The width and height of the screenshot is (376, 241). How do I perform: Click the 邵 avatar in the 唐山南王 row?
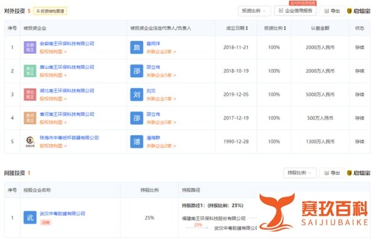[137, 71]
